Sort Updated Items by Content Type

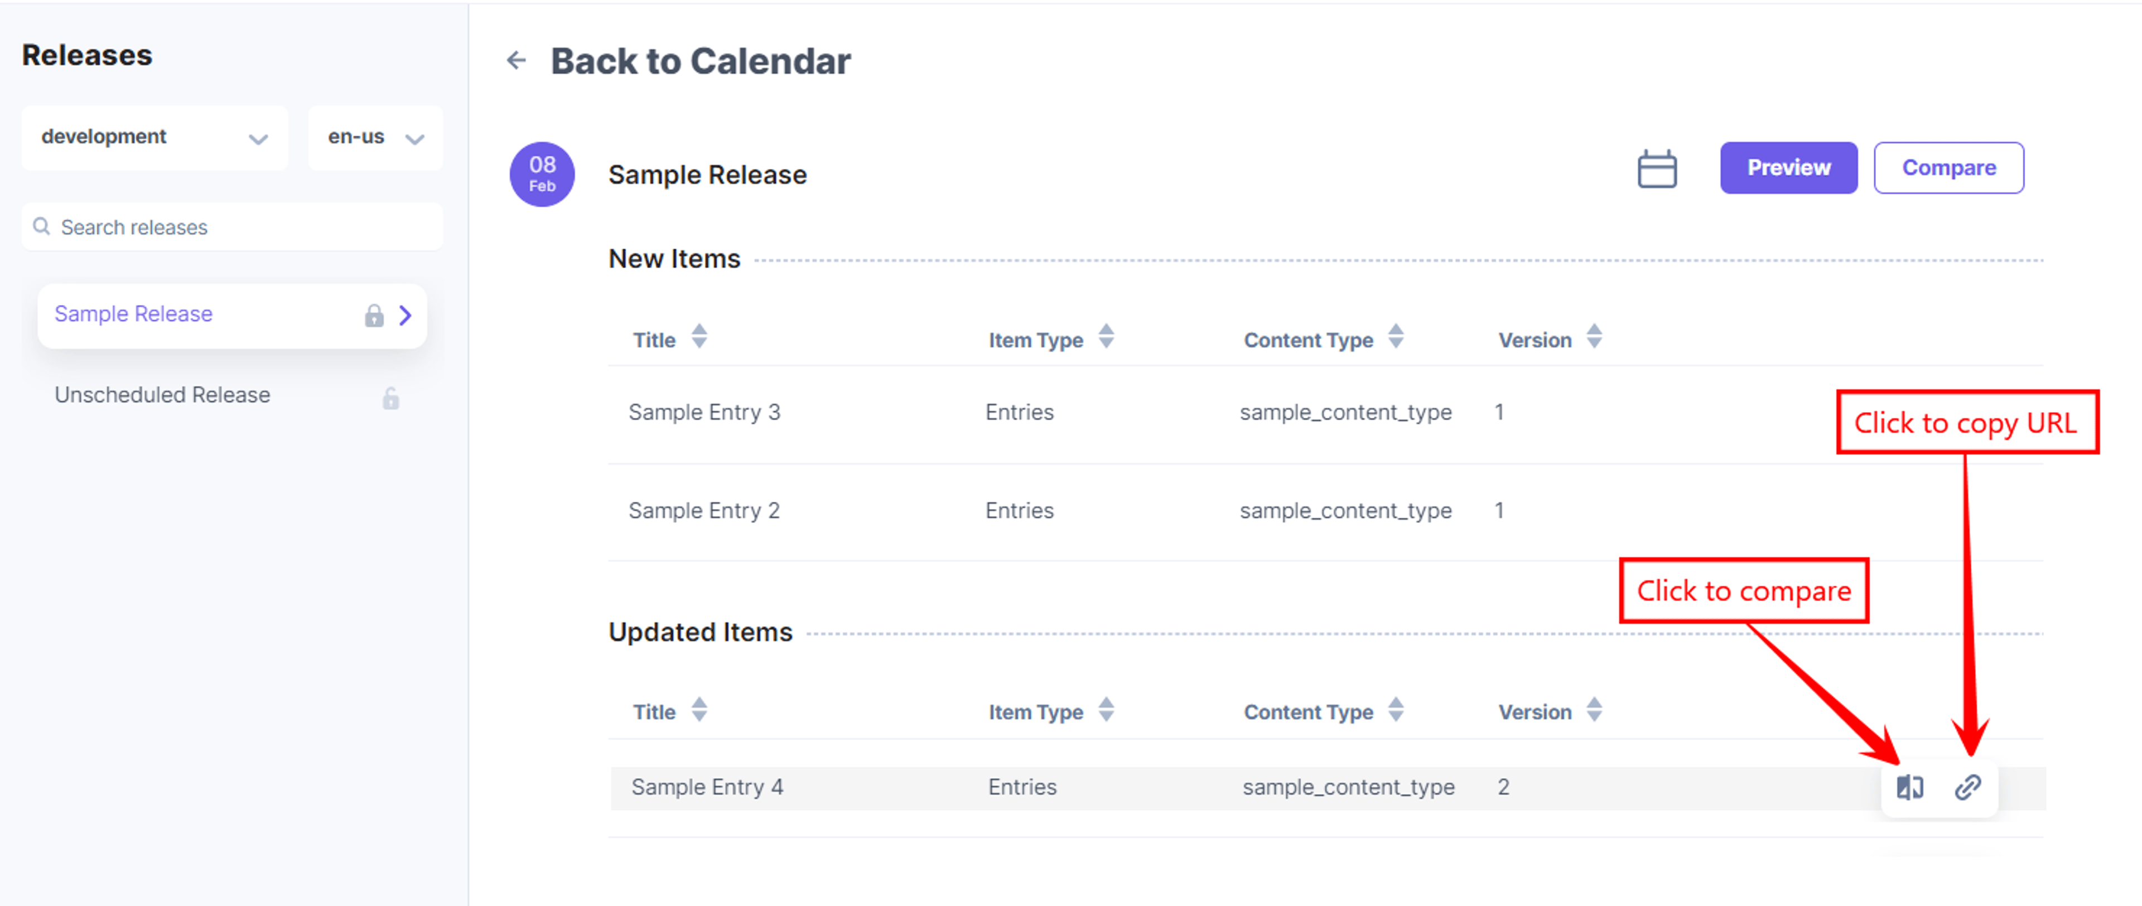[x=1396, y=710]
